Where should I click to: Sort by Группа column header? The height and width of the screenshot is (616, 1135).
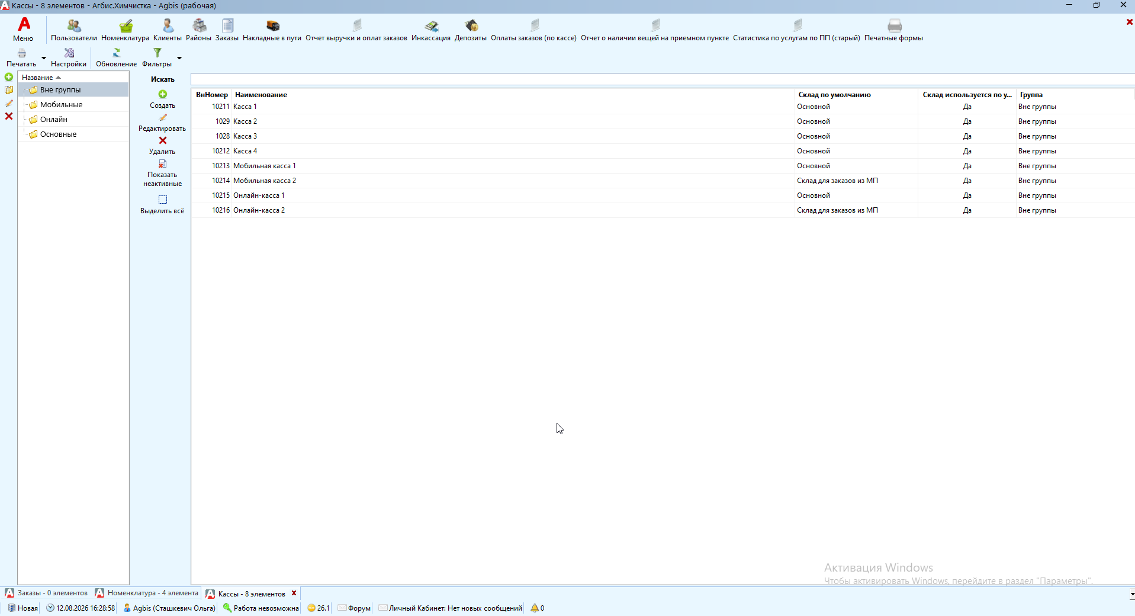tap(1075, 95)
